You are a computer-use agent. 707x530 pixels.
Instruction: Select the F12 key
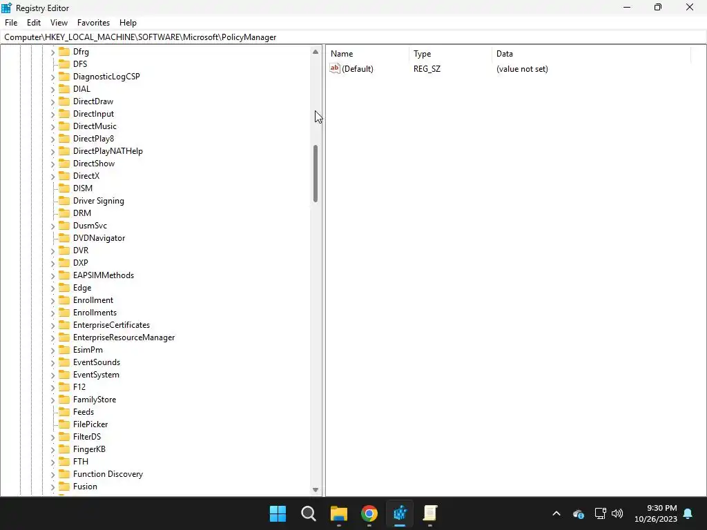tap(79, 386)
